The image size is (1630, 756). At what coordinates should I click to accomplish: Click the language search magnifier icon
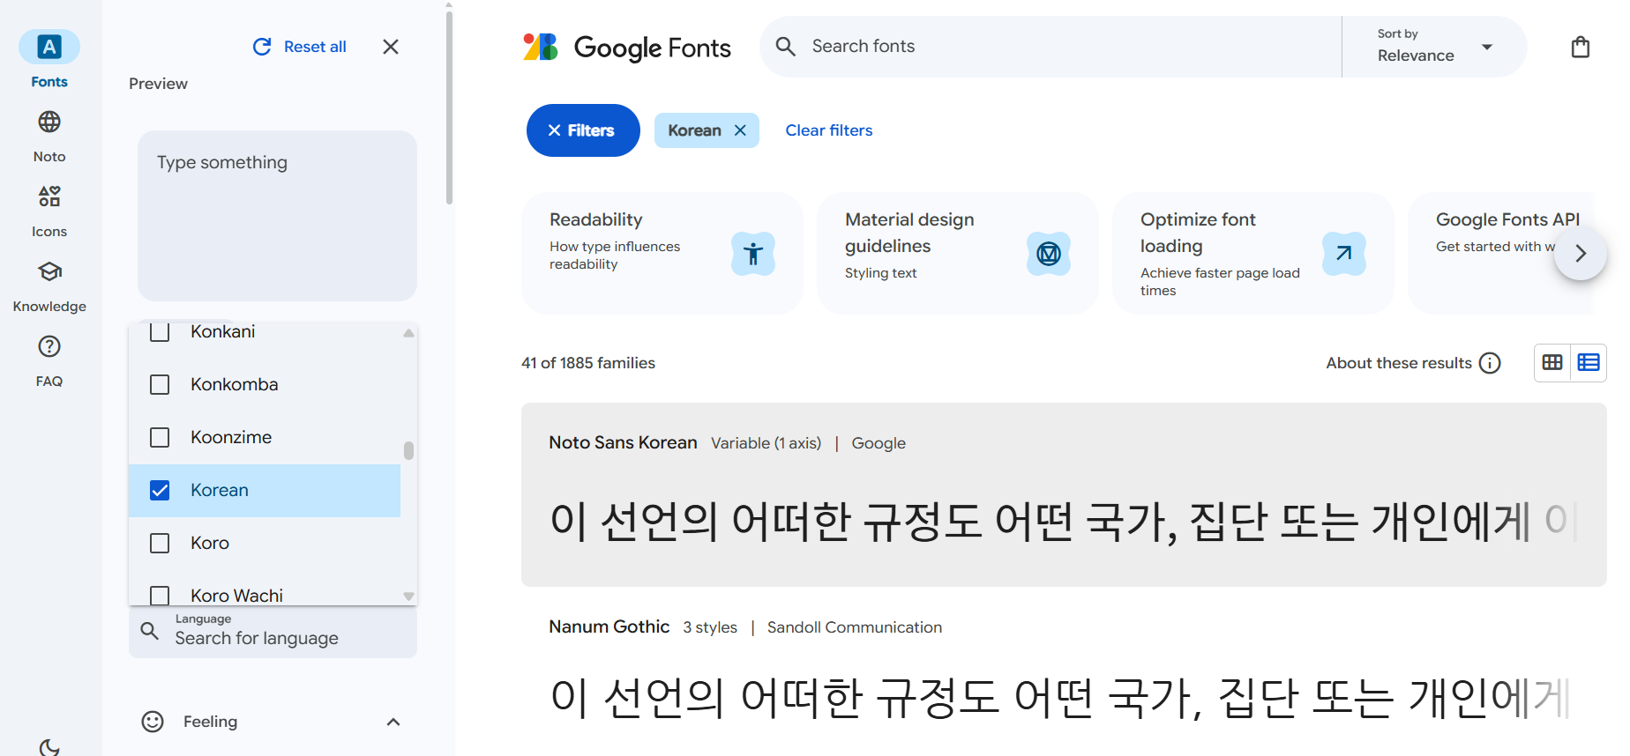pos(150,631)
